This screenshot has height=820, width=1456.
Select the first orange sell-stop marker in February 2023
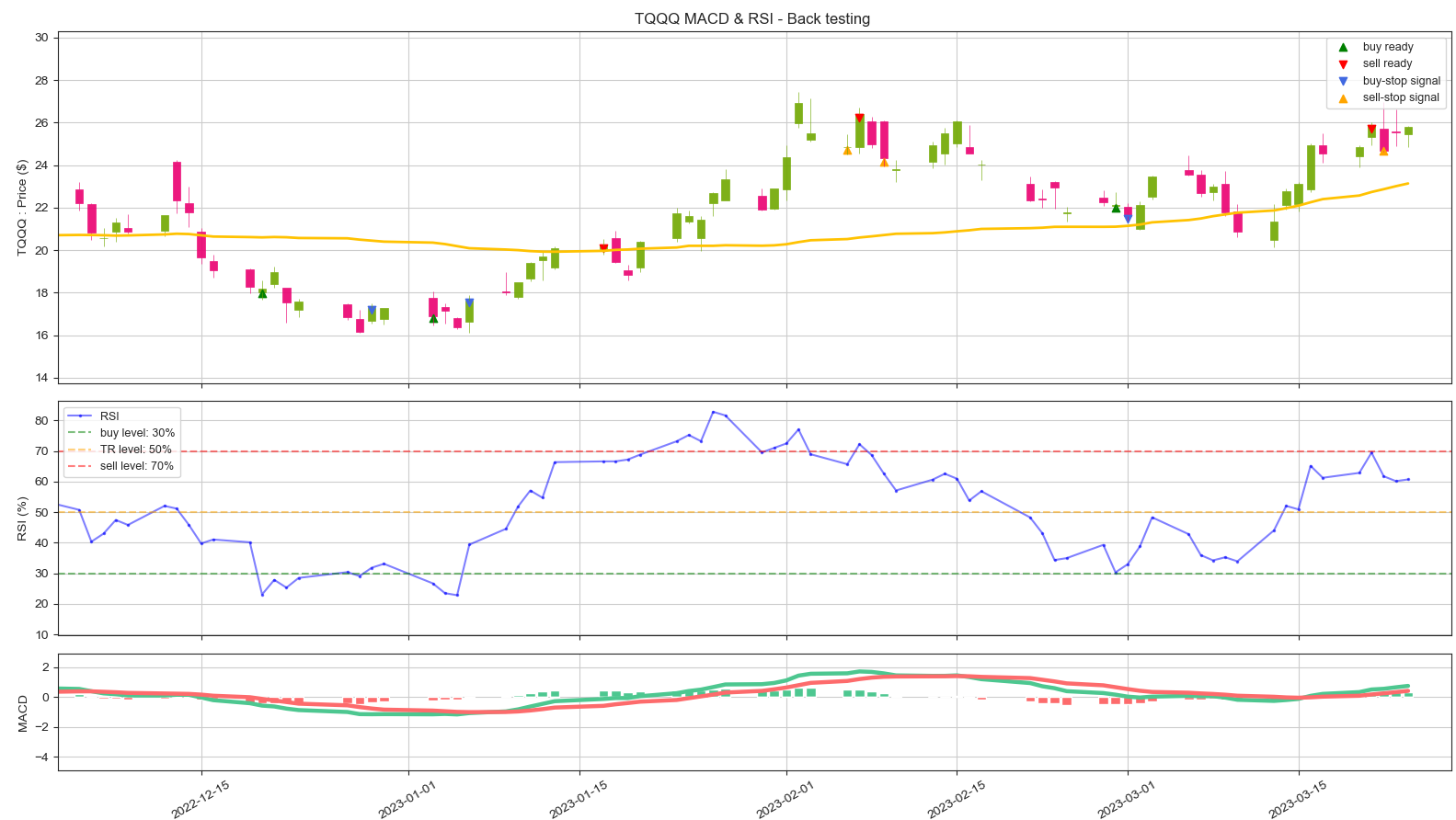coord(847,150)
